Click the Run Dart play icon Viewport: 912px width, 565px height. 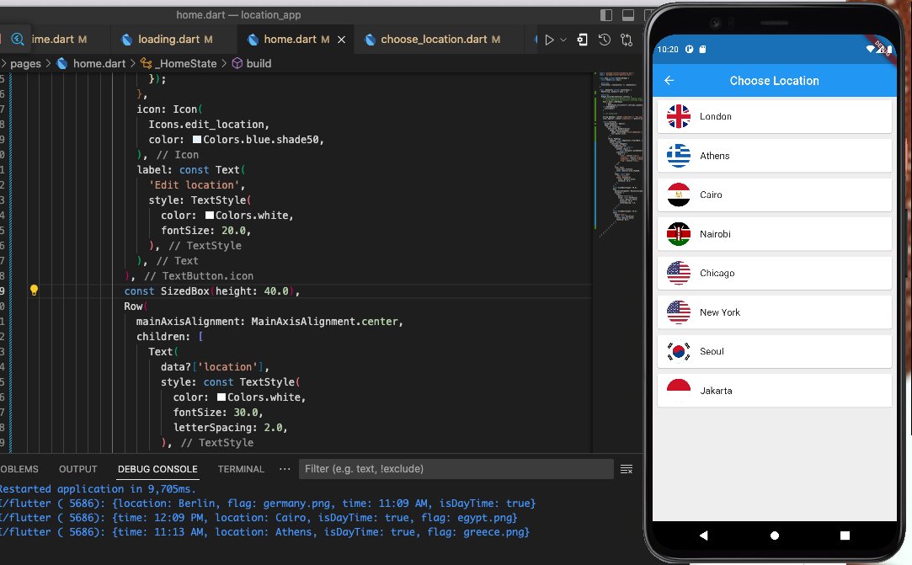549,40
